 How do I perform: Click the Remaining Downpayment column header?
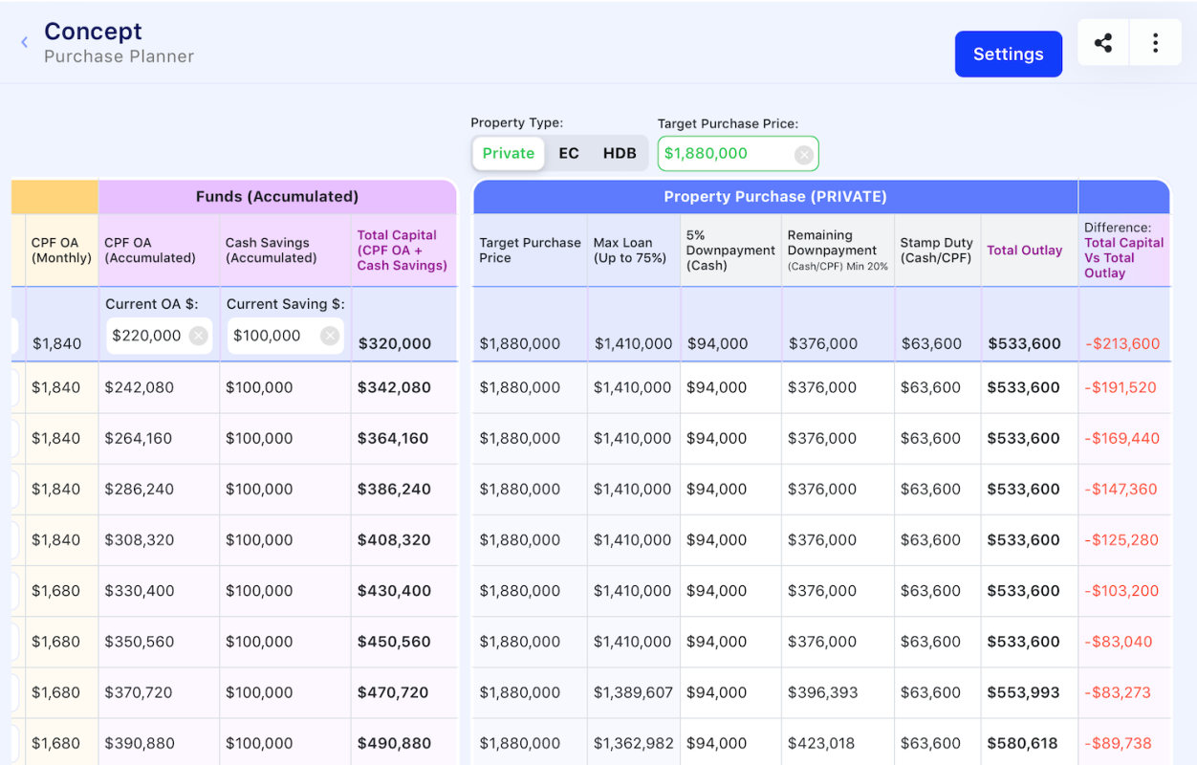click(838, 251)
